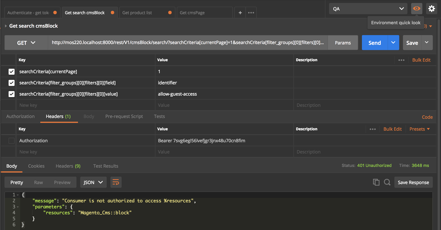This screenshot has width=441, height=230.
Task: Edit the Bearer token header value
Action: (224, 141)
